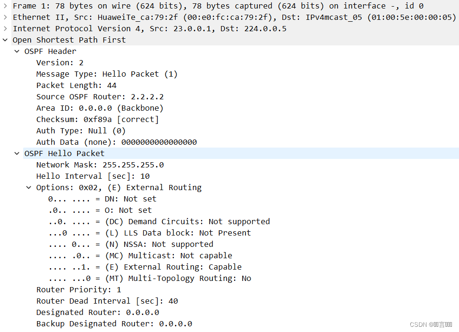459x332 pixels.
Task: Collapse the OSPF Hello Packet subtree
Action: click(17, 153)
